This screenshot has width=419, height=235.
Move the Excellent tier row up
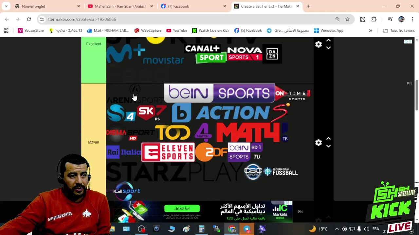coord(328,41)
